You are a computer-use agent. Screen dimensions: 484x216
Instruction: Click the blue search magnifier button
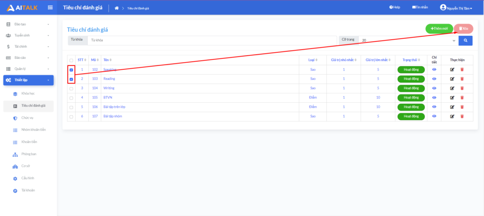click(x=465, y=41)
